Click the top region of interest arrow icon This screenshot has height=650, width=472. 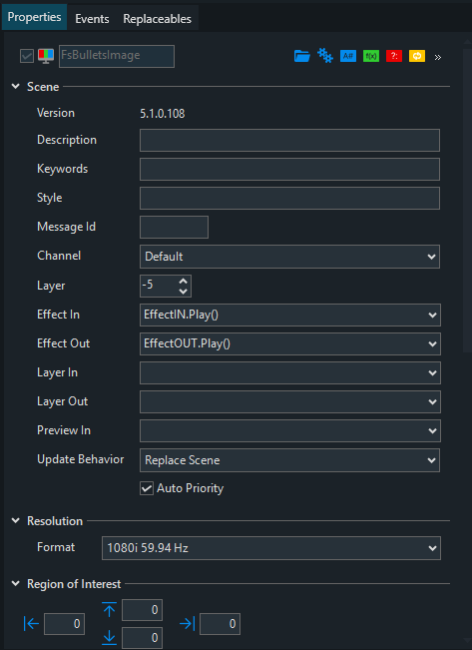tap(110, 610)
